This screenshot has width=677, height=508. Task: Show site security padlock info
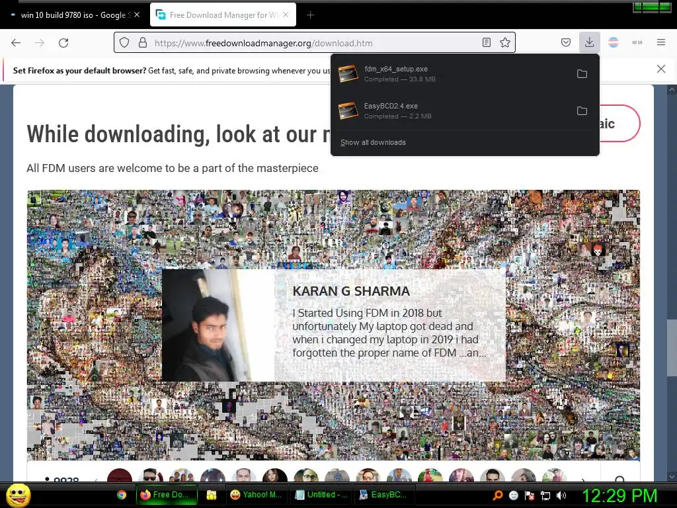[143, 43]
